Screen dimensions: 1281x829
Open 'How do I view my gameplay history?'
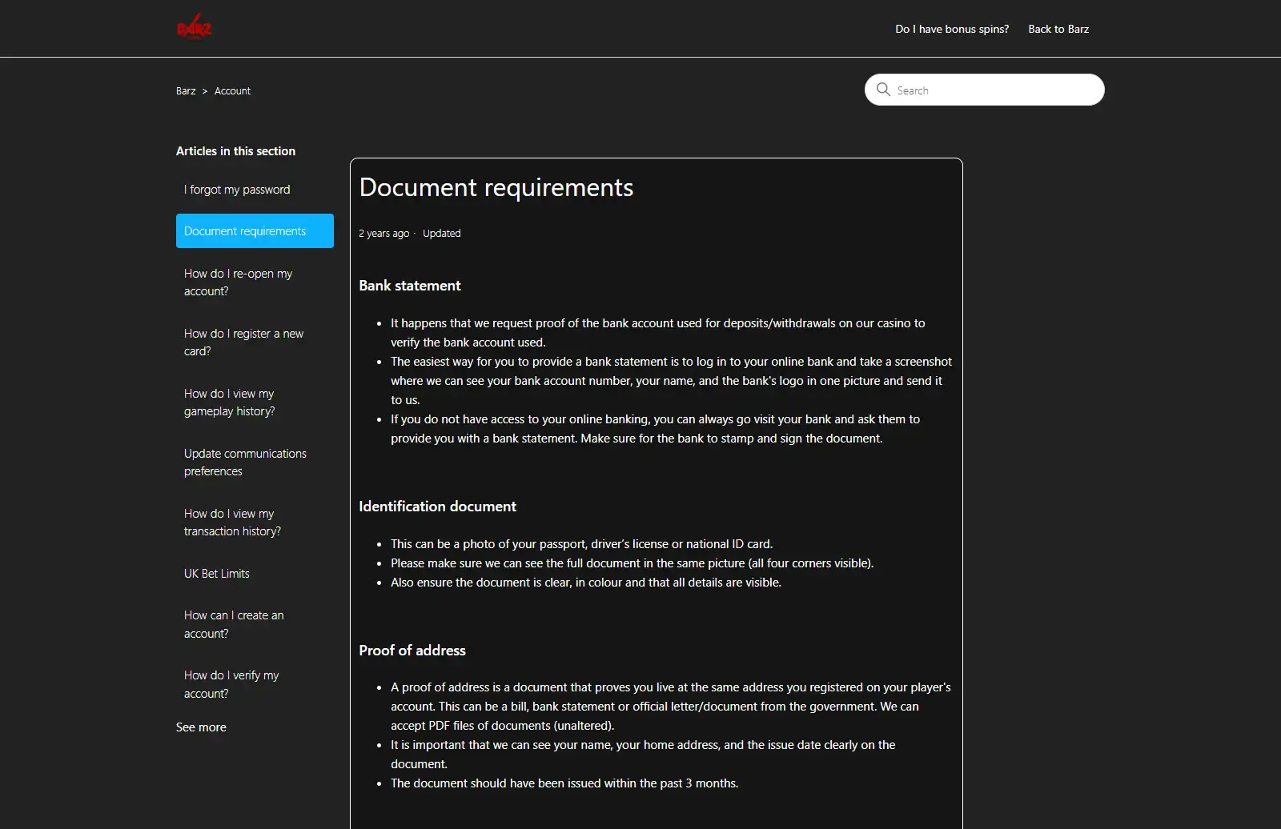pyautogui.click(x=255, y=402)
